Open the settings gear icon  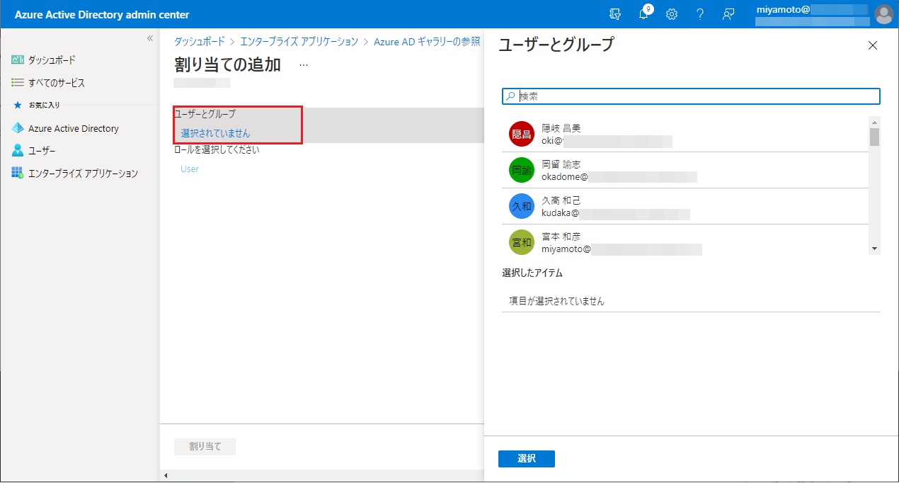click(672, 14)
